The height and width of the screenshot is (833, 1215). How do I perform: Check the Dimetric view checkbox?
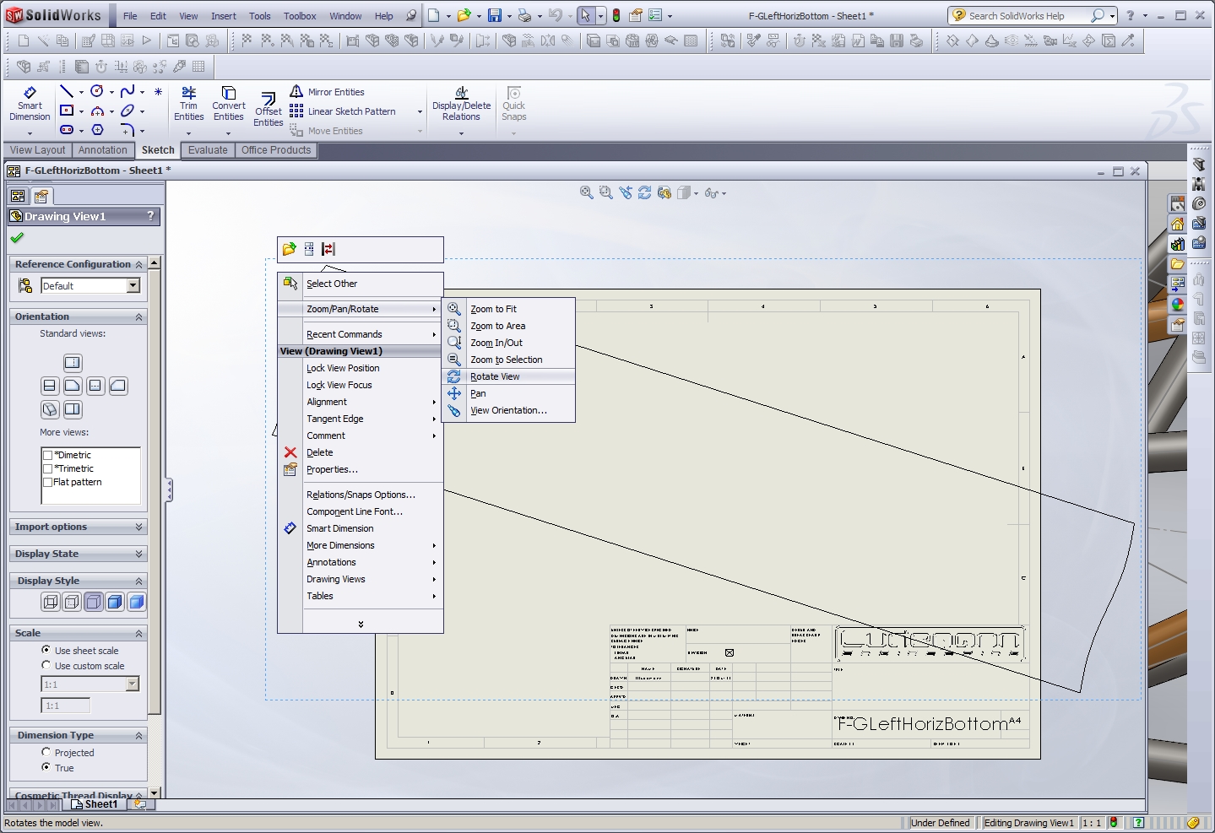[48, 455]
